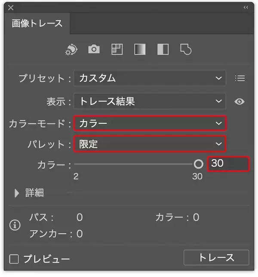Toggle the eye icon beside 表示
Viewport: 258px width, 277px height.
coord(240,101)
